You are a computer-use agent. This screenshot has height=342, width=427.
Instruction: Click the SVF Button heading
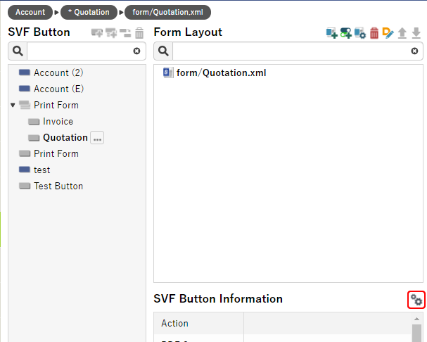click(x=39, y=32)
